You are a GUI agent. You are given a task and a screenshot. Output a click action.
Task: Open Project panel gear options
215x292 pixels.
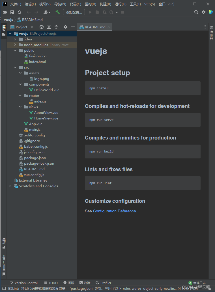click(66, 27)
